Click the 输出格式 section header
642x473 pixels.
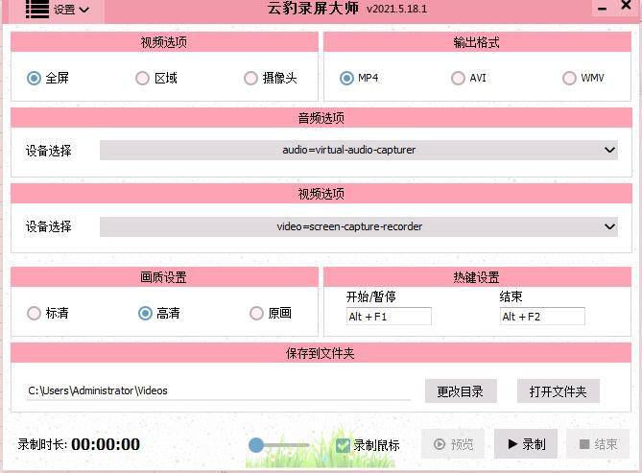(477, 42)
